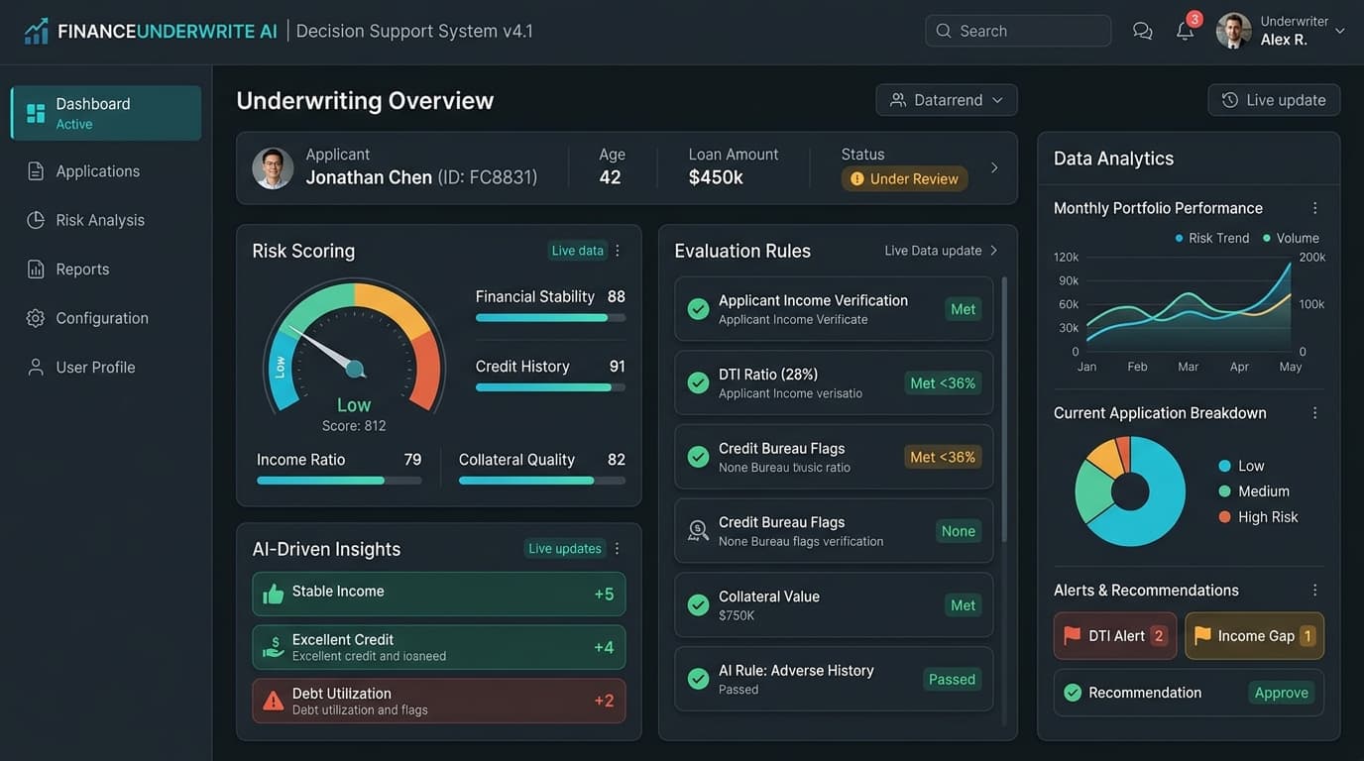Click the Risk Analysis pie icon
Image resolution: width=1364 pixels, height=761 pixels.
tap(36, 220)
